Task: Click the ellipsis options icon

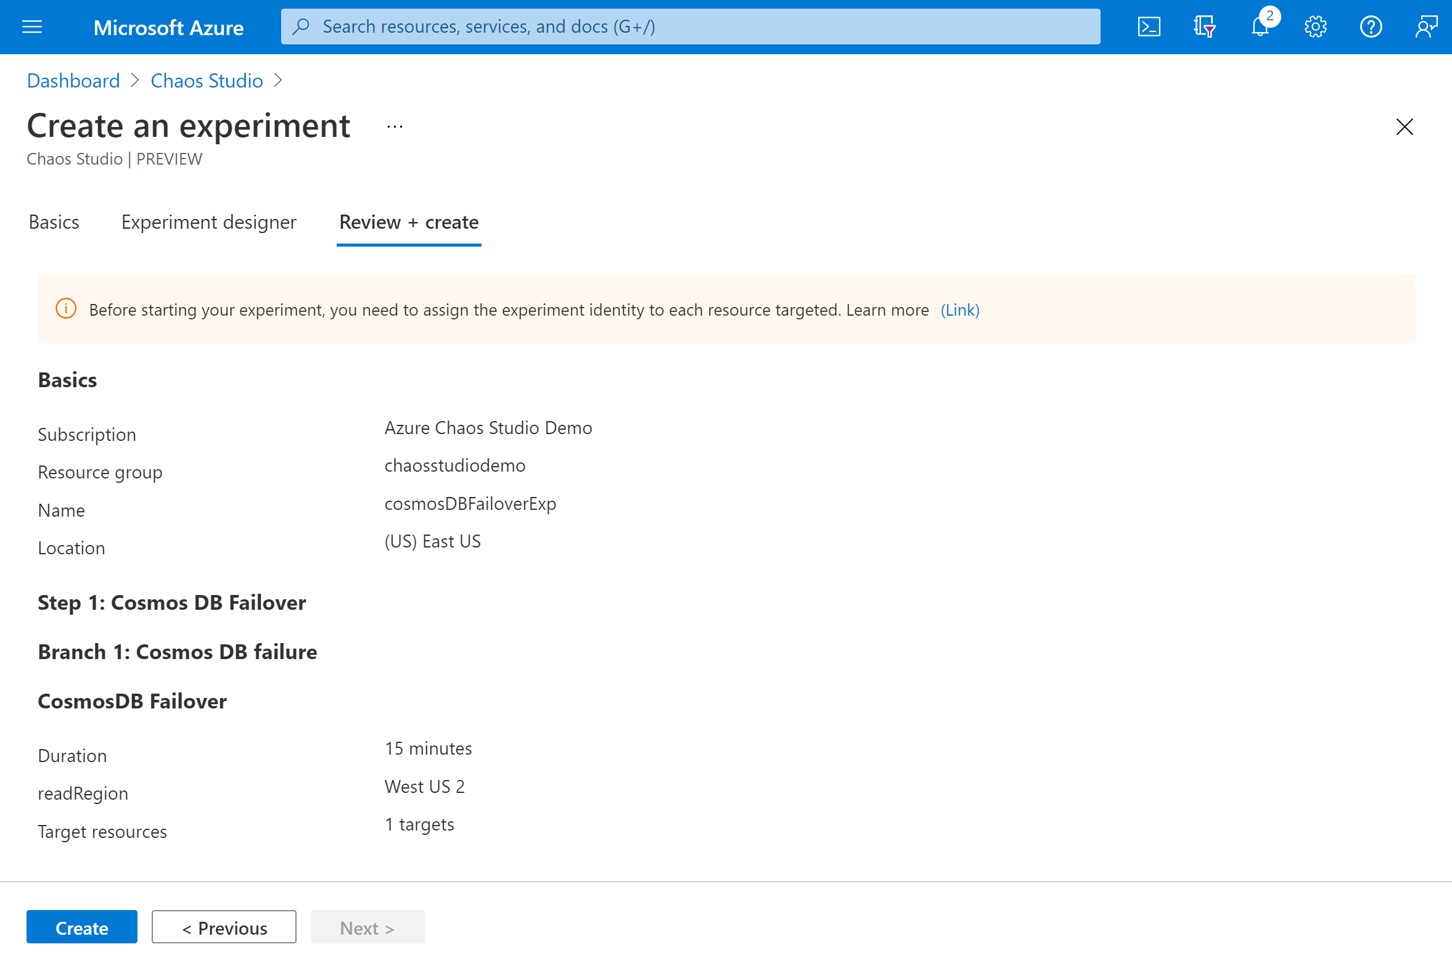Action: [395, 126]
